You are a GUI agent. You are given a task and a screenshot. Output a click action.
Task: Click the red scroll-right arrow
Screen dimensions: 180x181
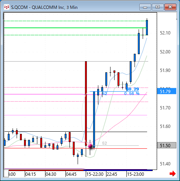coord(173,174)
